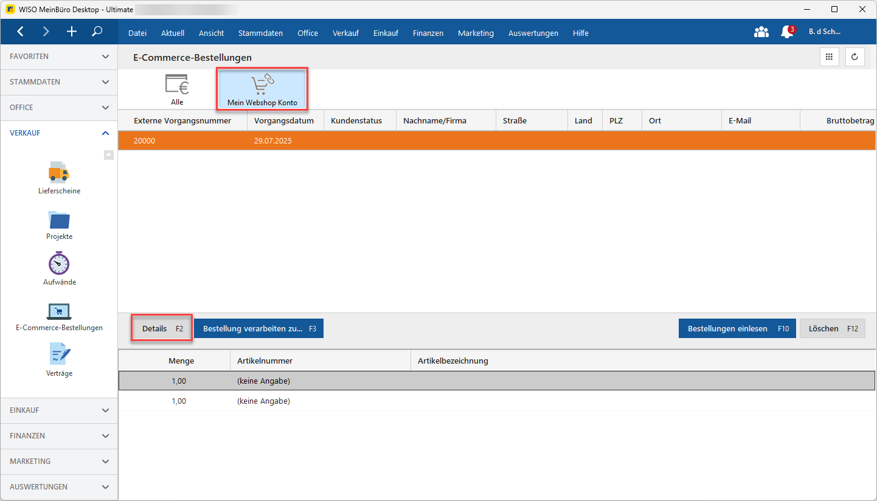Open the Einkauf menu
Image resolution: width=877 pixels, height=501 pixels.
pyautogui.click(x=386, y=33)
